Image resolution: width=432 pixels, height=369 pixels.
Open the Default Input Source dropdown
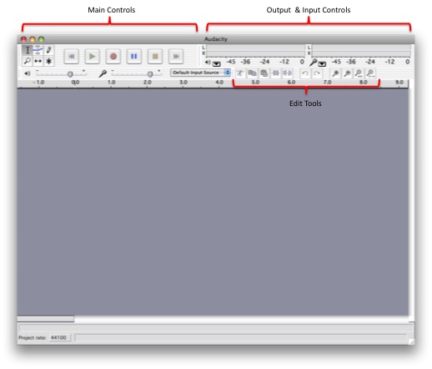(x=200, y=73)
